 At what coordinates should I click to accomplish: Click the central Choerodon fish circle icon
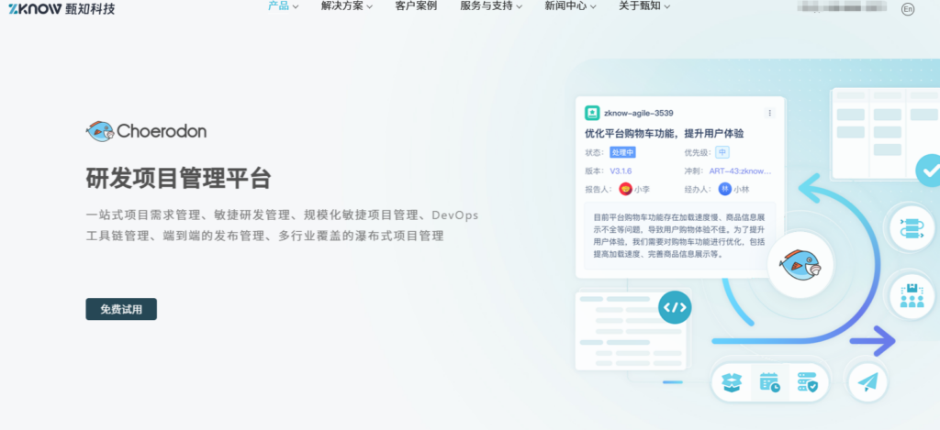click(x=800, y=265)
